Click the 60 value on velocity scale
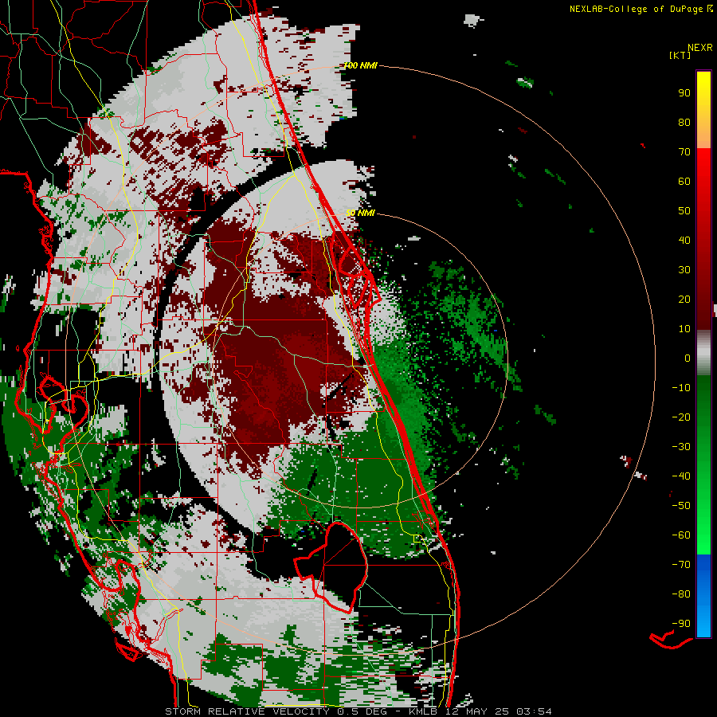The height and width of the screenshot is (717, 717). pyautogui.click(x=684, y=181)
